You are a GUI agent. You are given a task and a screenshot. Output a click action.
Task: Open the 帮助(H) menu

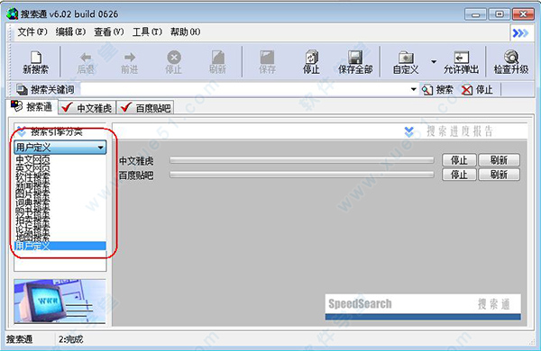click(185, 32)
